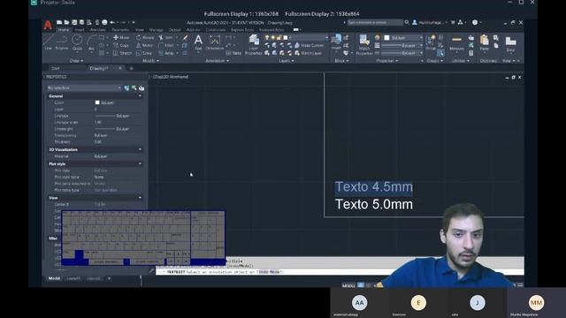Click participant avatar MM
The image size is (566, 318).
pos(536,302)
